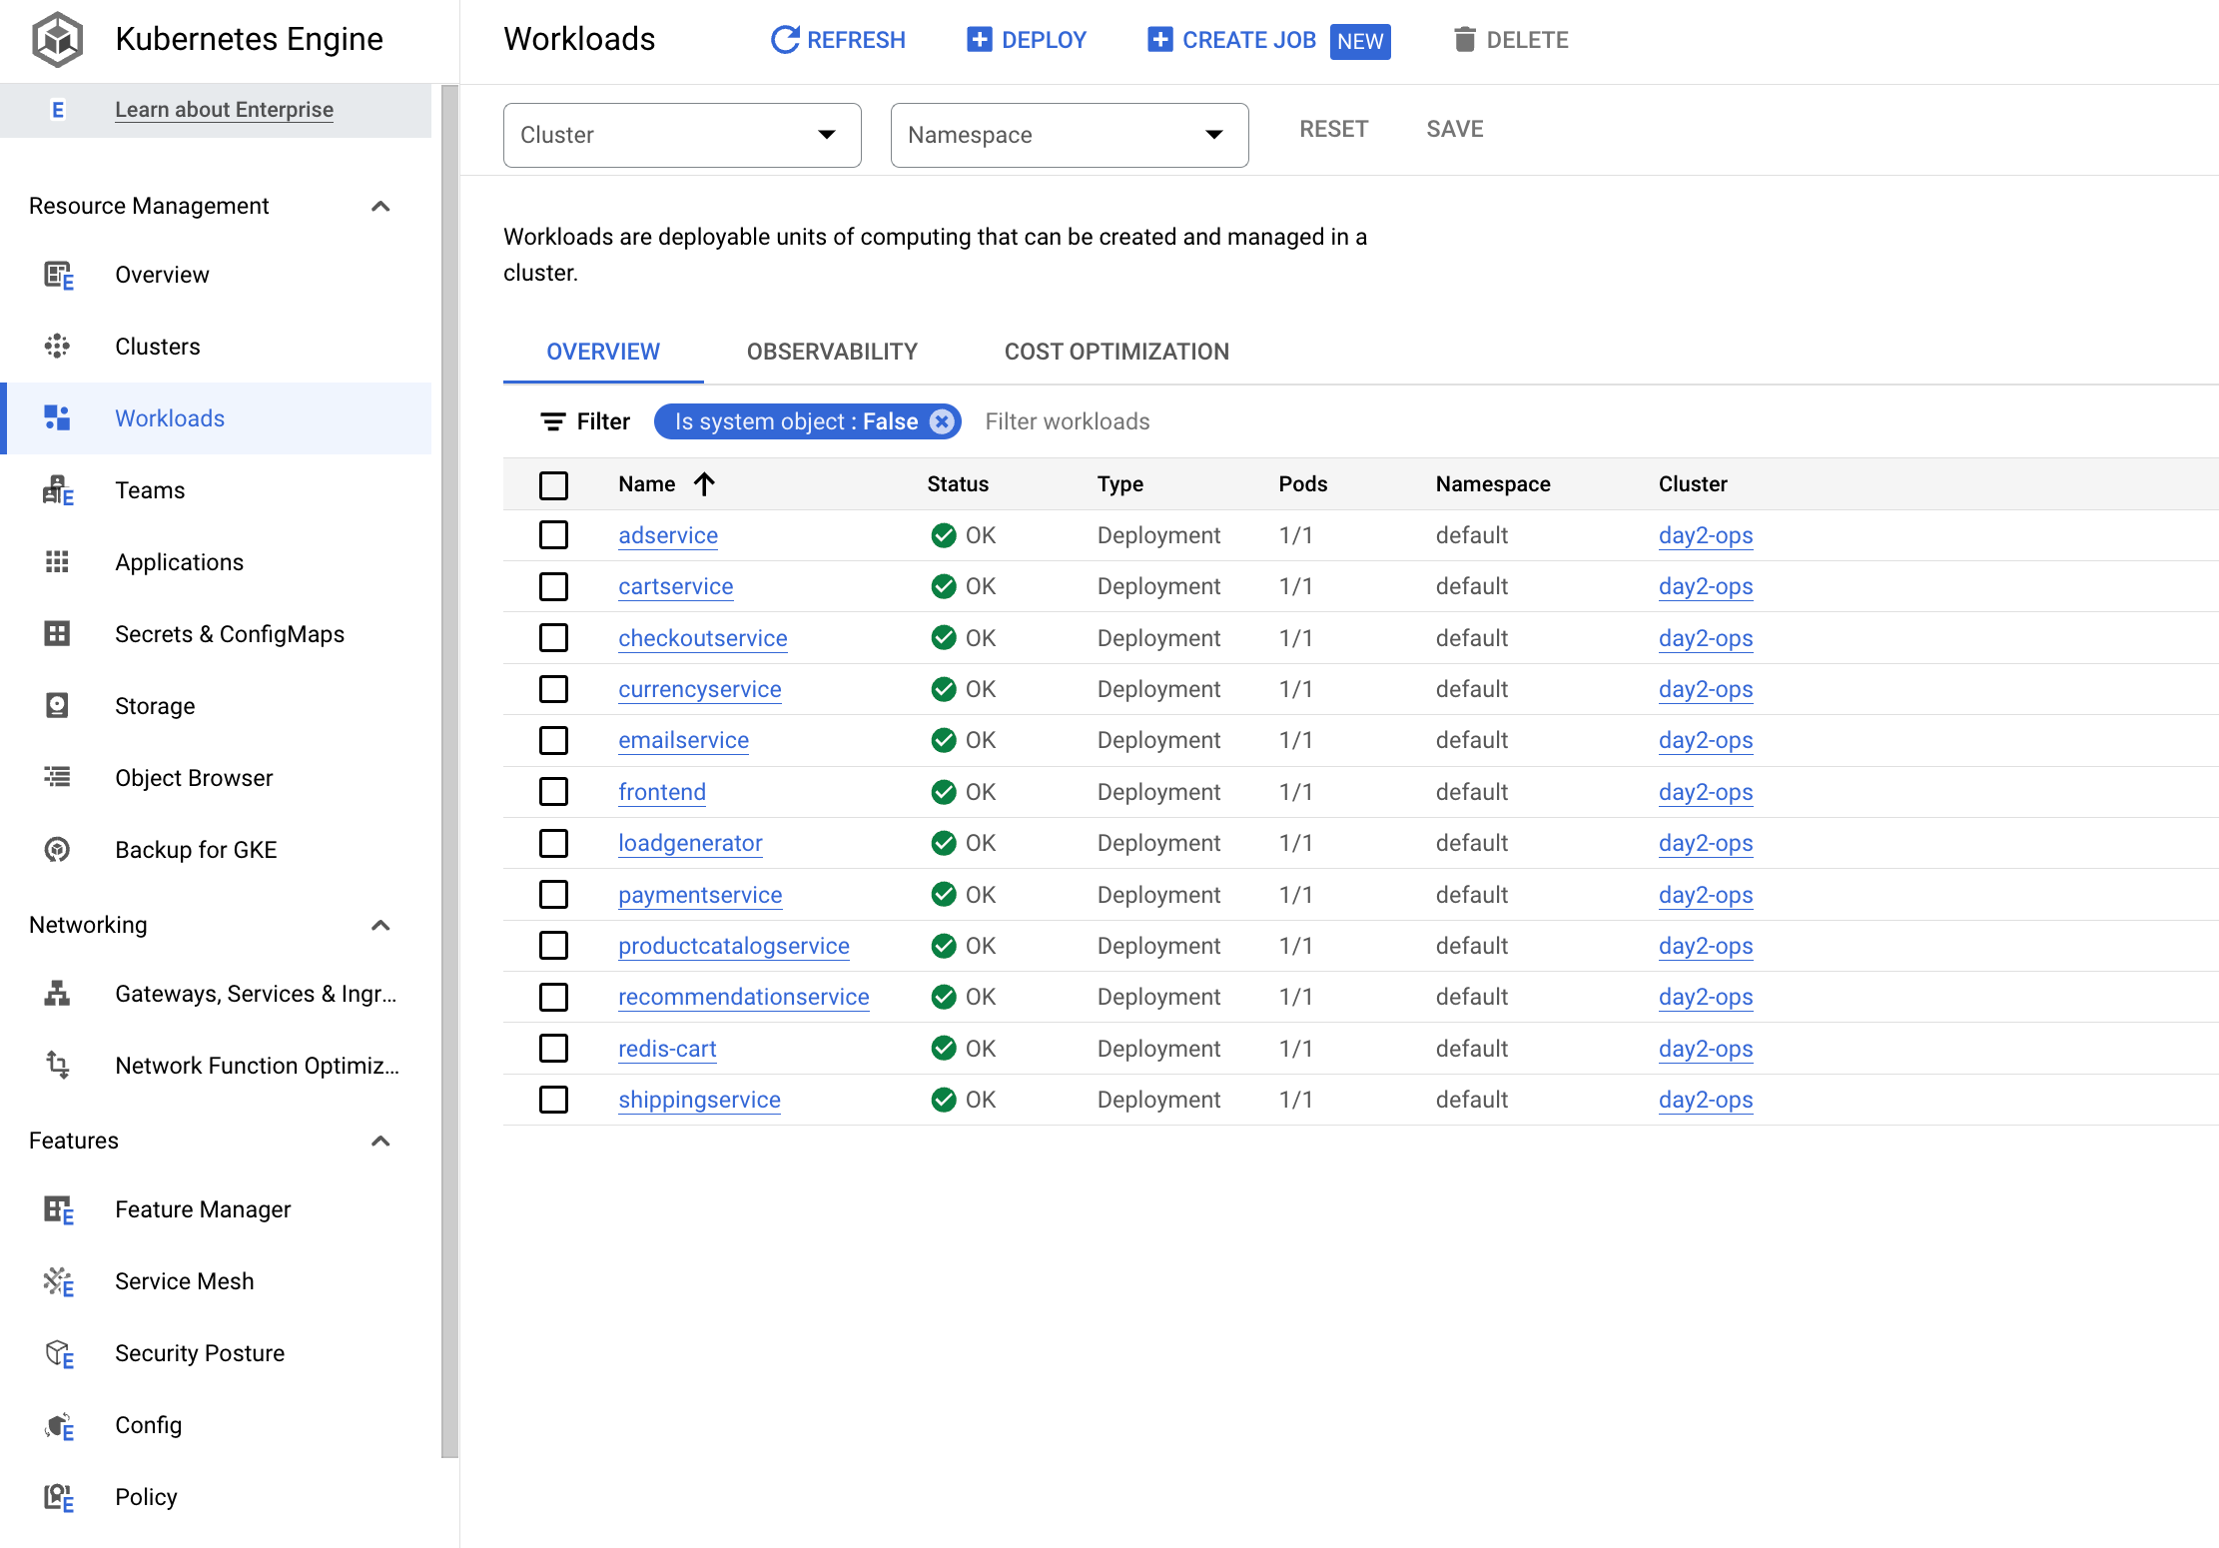2219x1548 pixels.
Task: Check the frontend workload checkbox
Action: (x=555, y=791)
